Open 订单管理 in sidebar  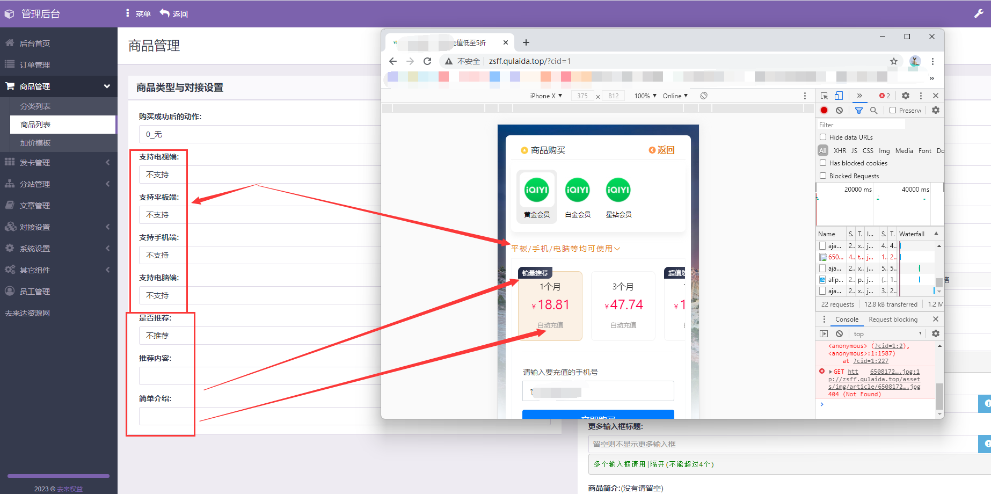pos(59,64)
